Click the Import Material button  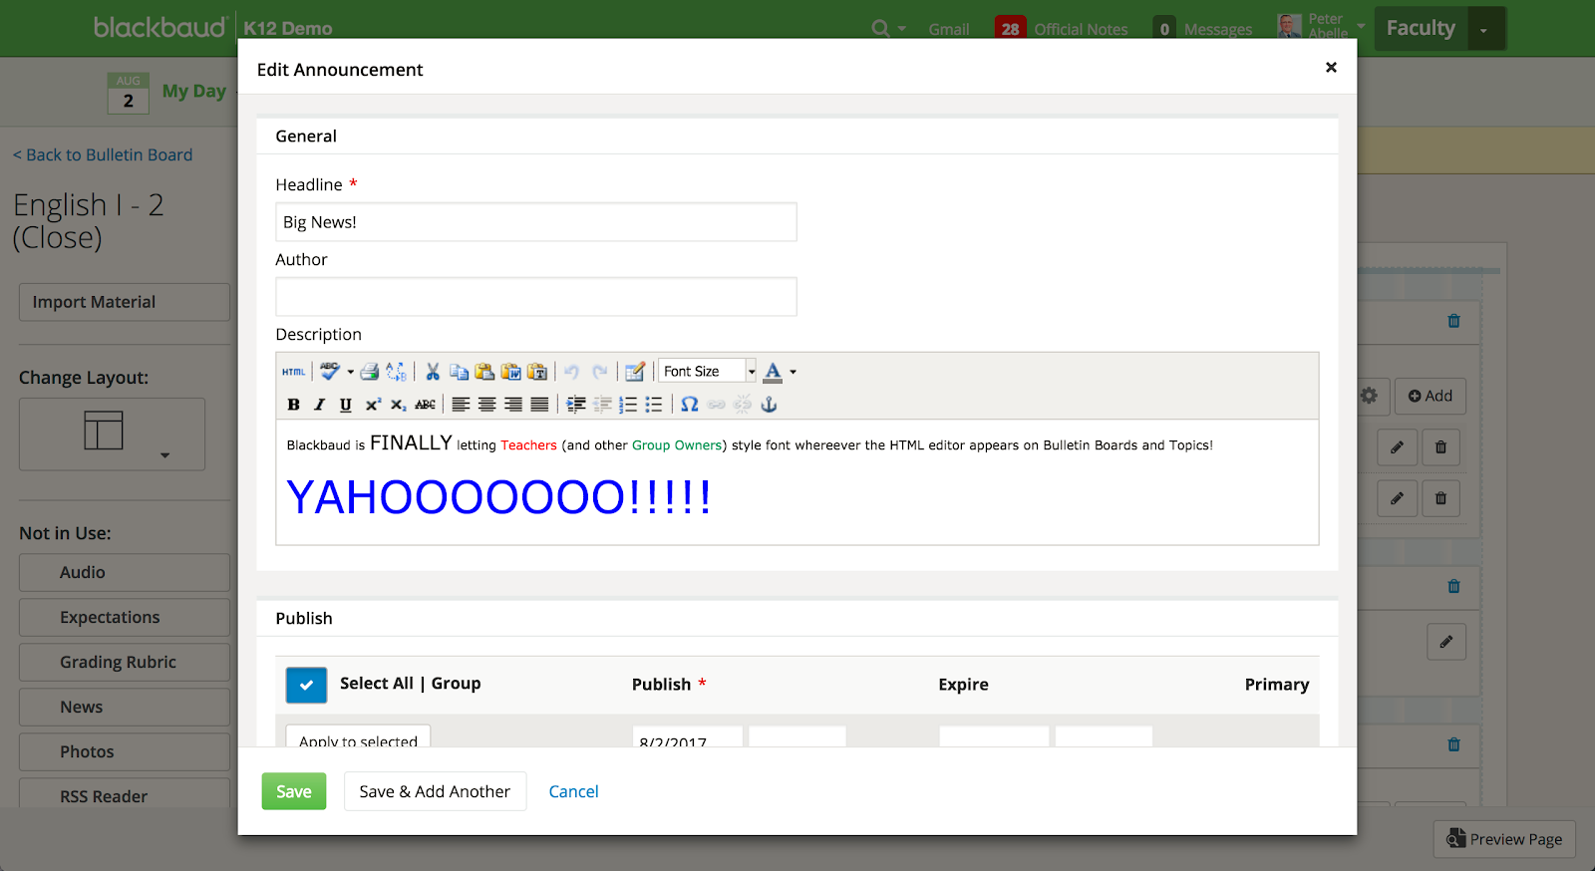[125, 302]
